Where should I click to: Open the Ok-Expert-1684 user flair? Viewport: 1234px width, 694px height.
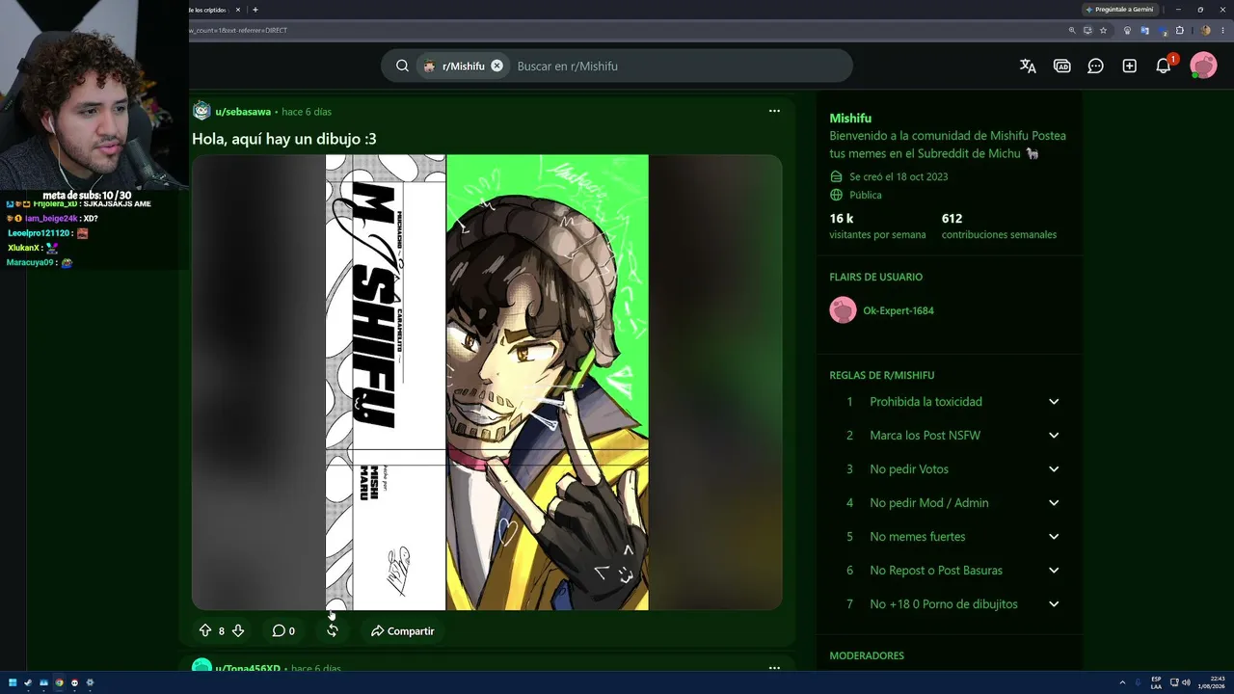point(898,310)
